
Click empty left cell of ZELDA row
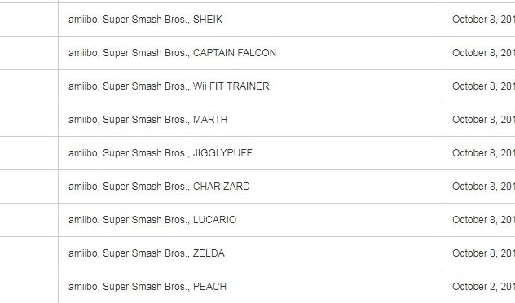point(29,253)
